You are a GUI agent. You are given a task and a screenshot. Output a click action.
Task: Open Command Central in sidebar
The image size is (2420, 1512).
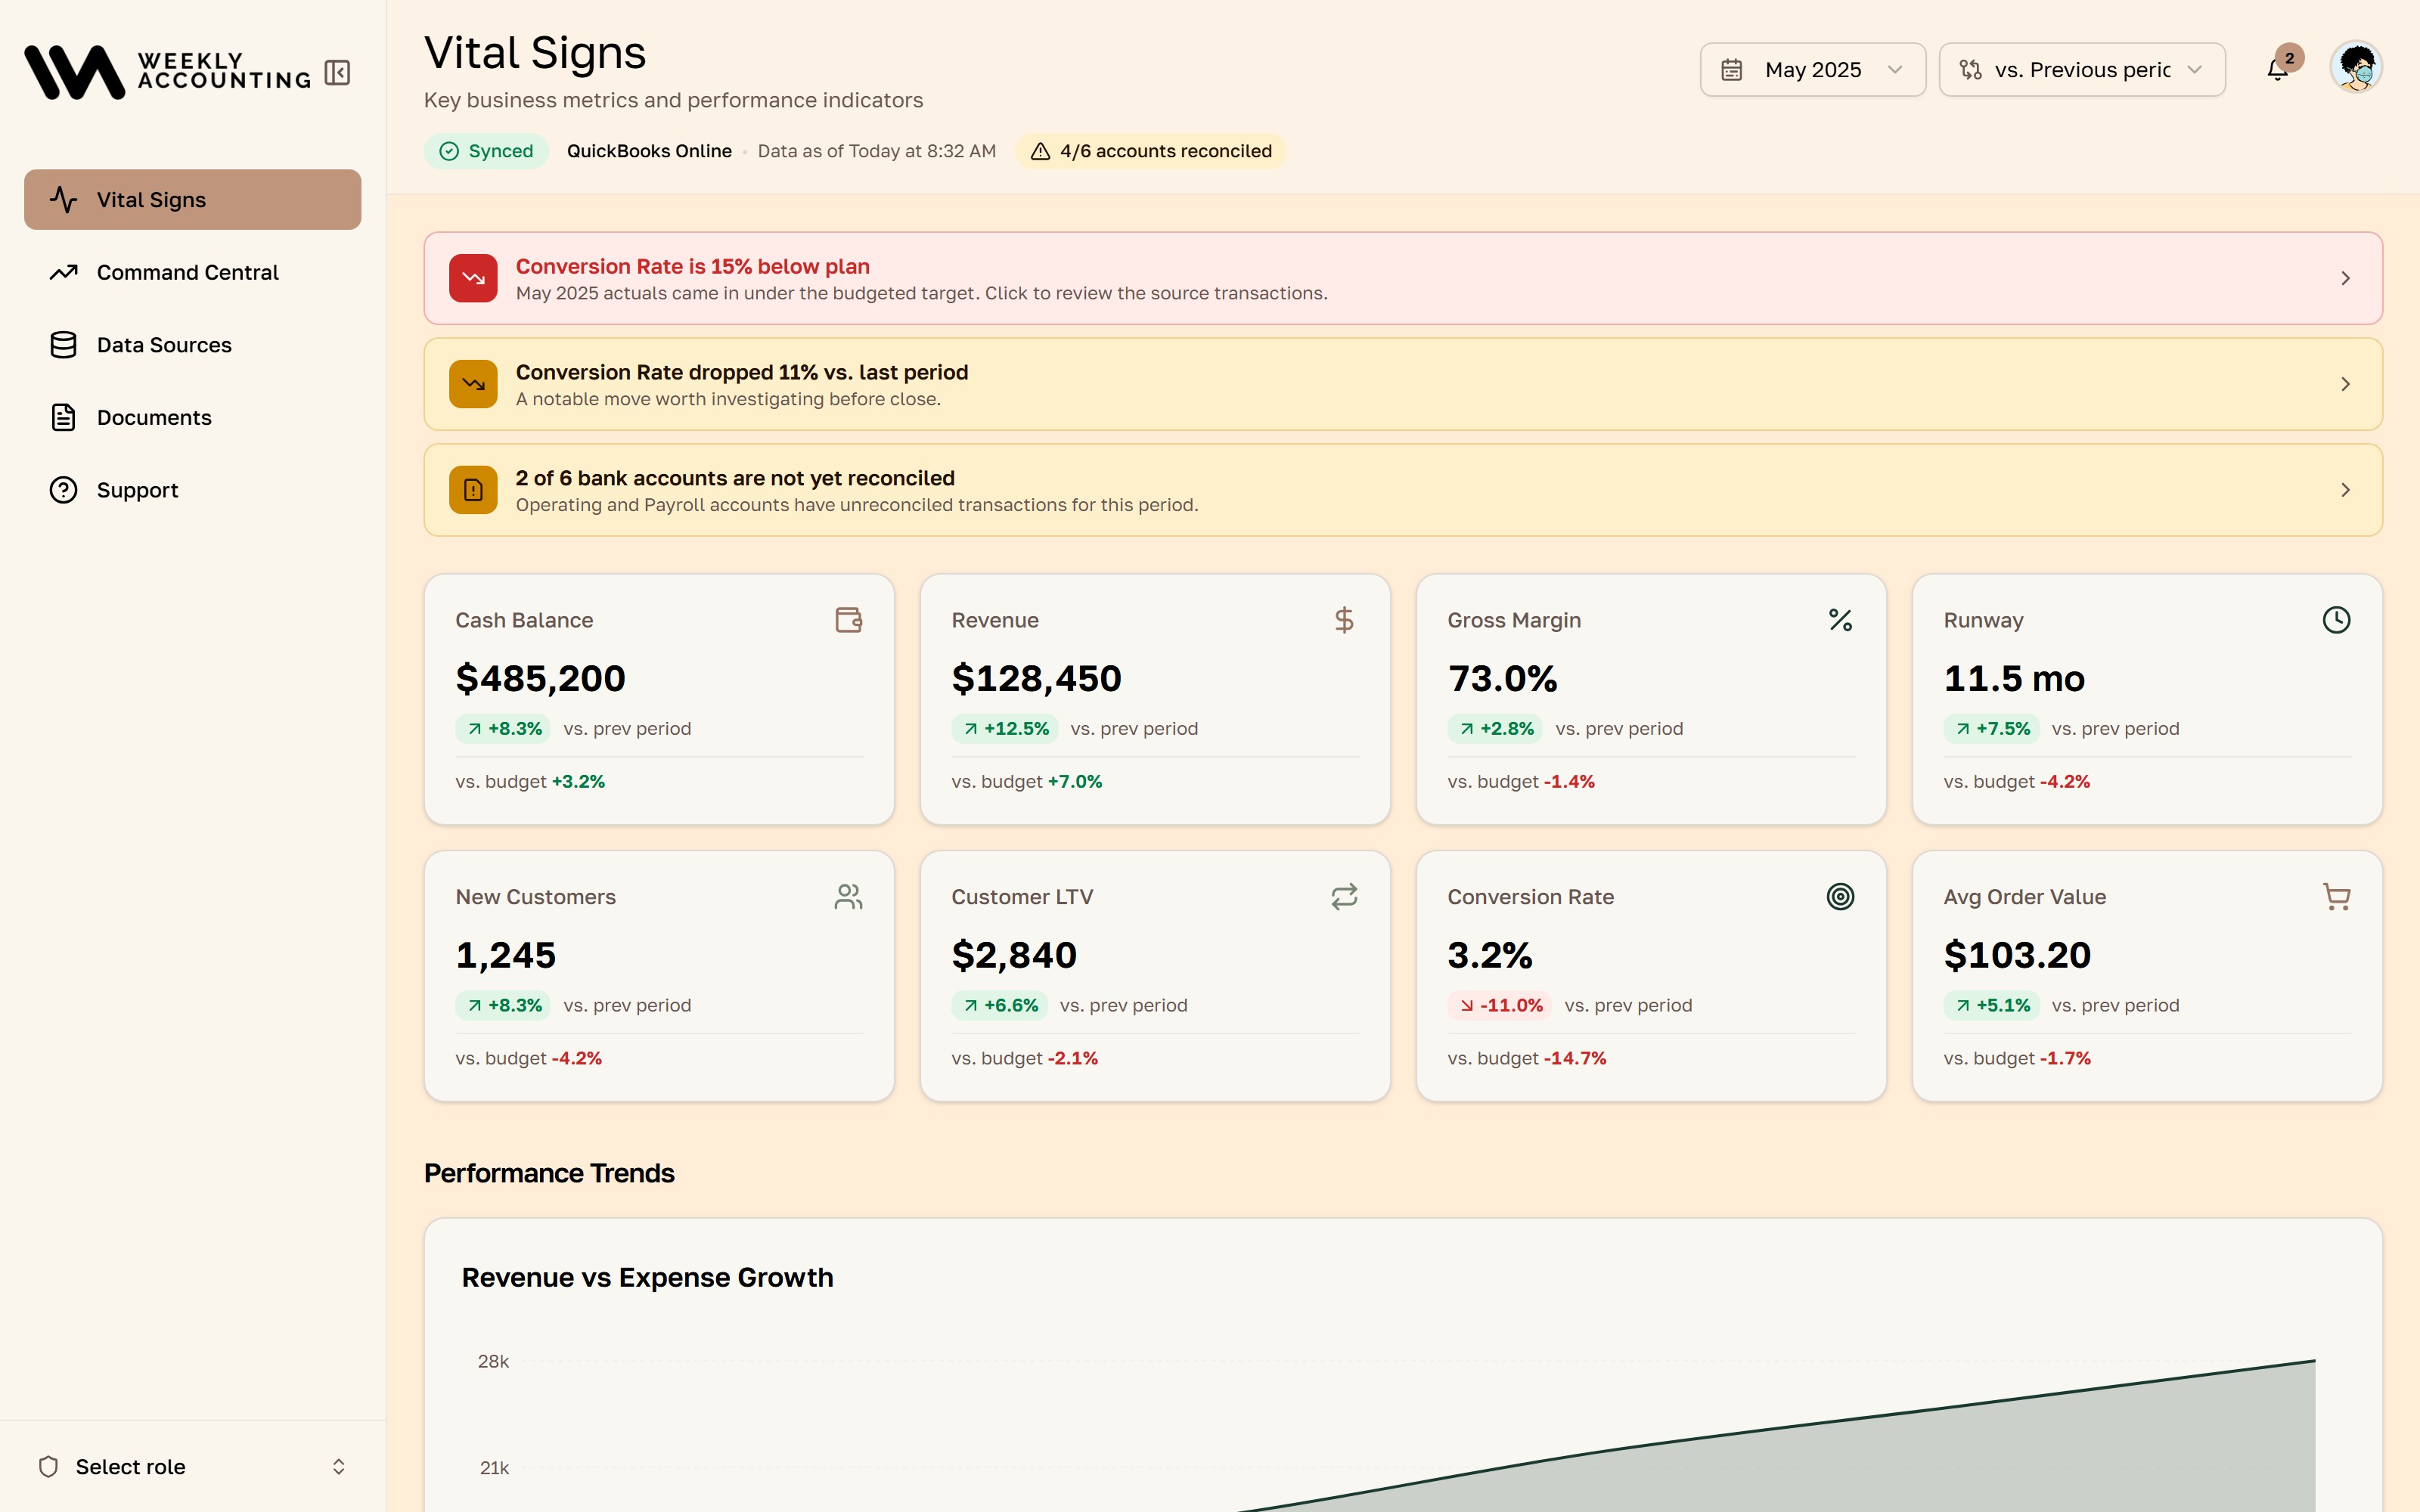tap(192, 272)
